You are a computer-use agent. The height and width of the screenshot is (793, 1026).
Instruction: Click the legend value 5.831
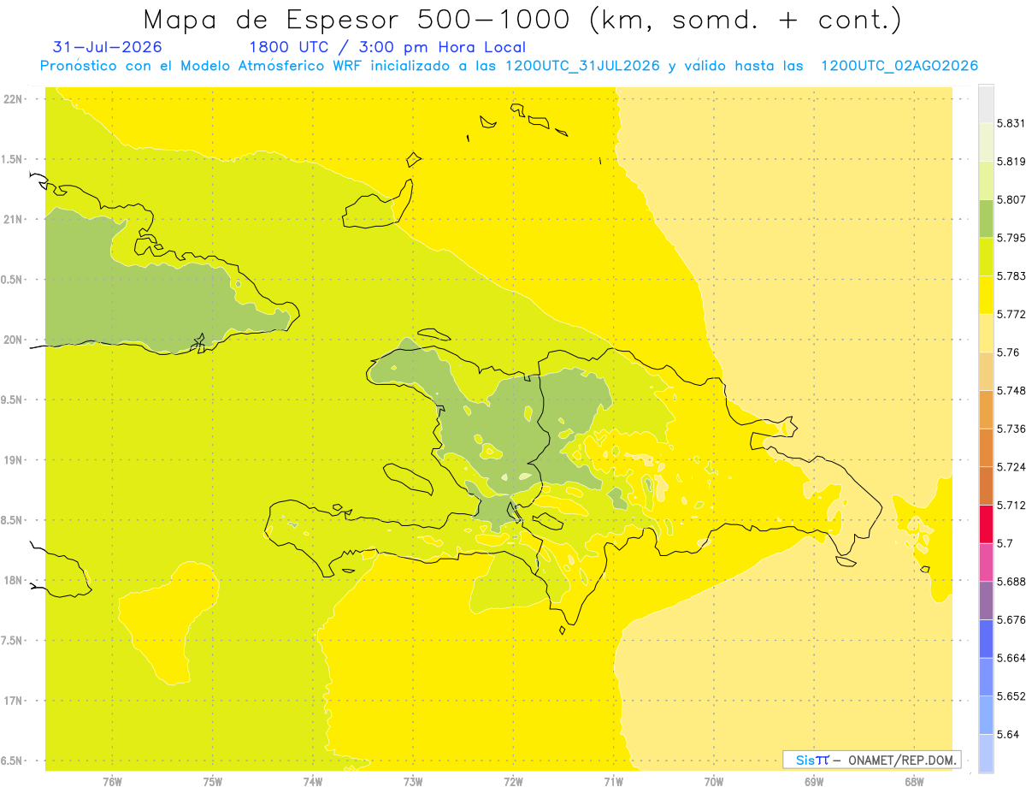[1011, 123]
